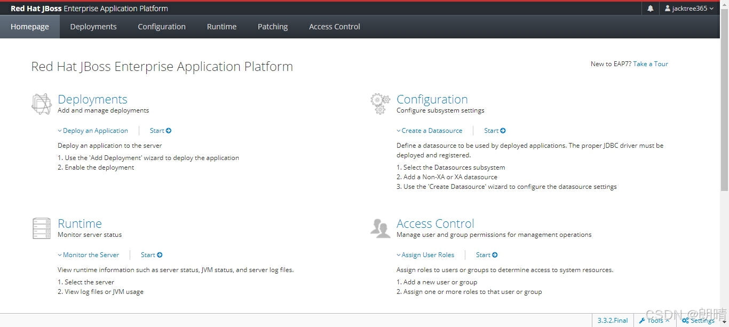Click the Runtime server rack icon

pos(41,228)
